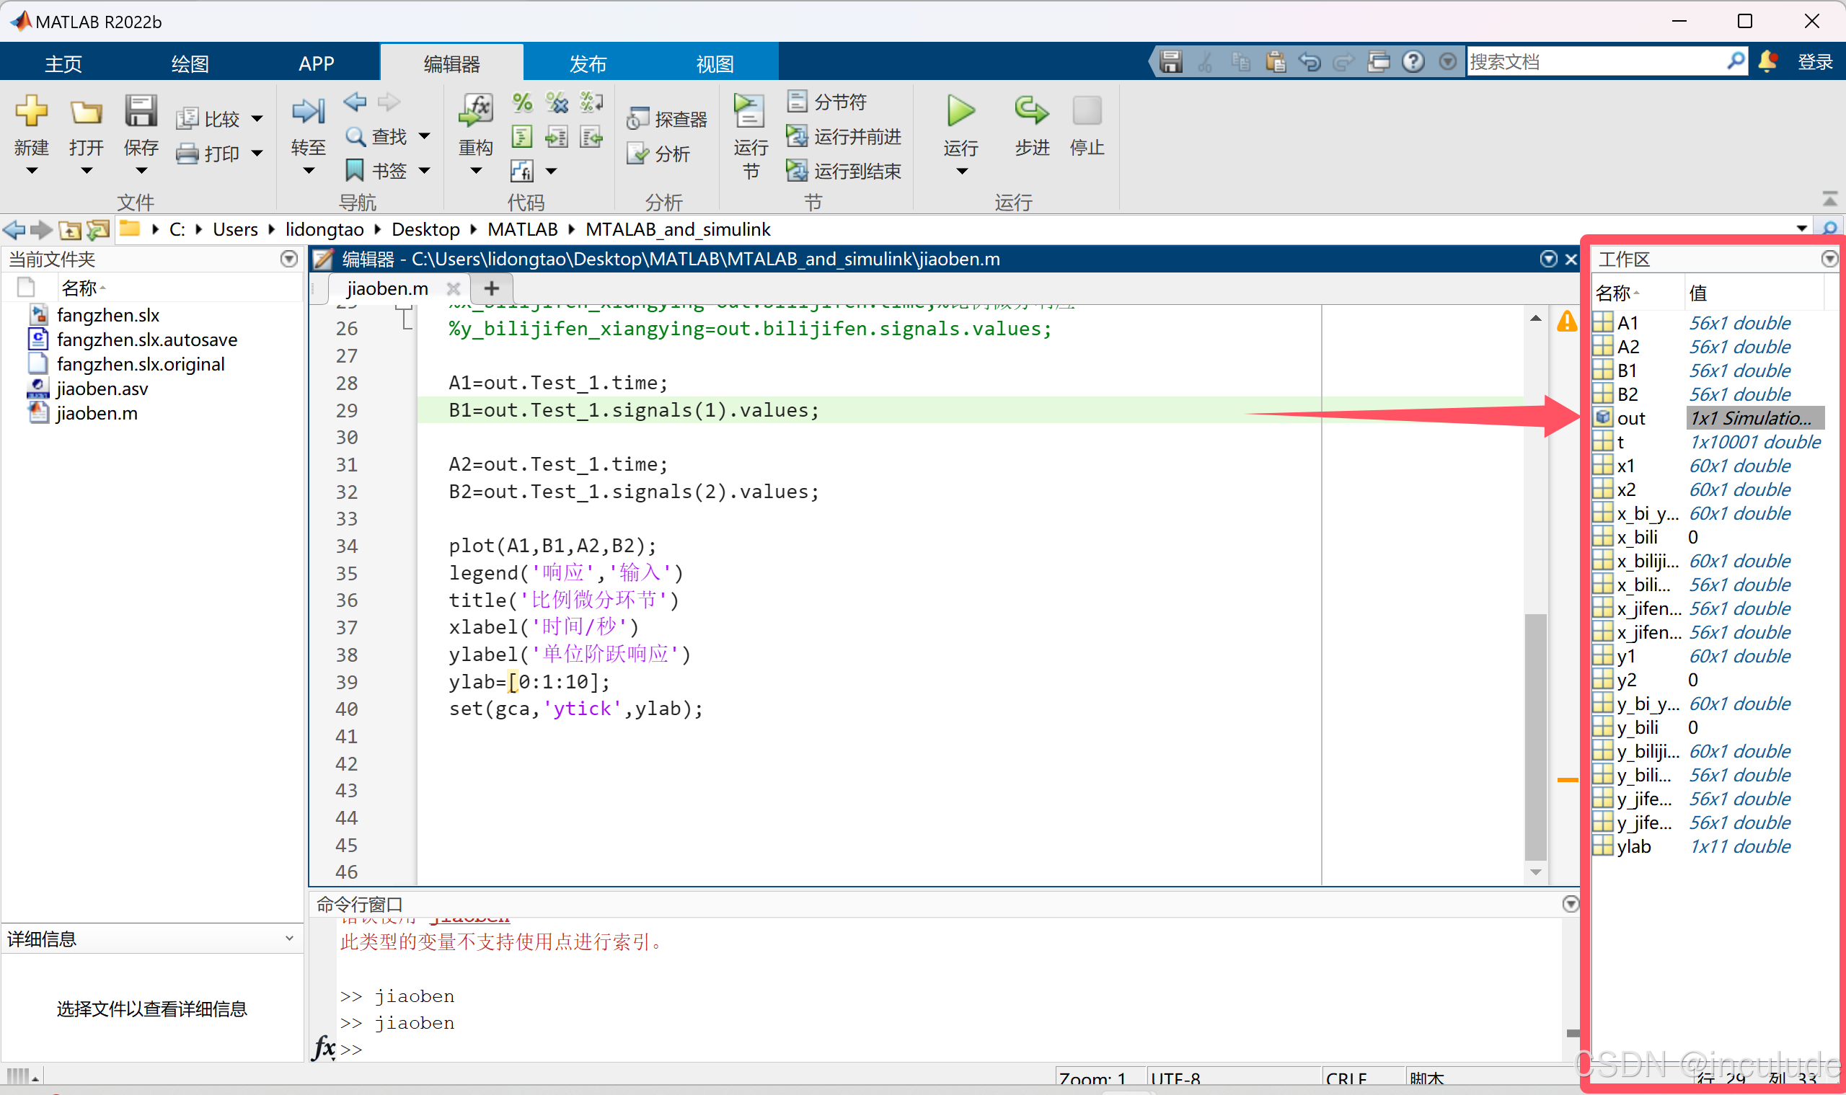Open the workspace panel actions menu
The width and height of the screenshot is (1846, 1095).
click(x=1828, y=259)
